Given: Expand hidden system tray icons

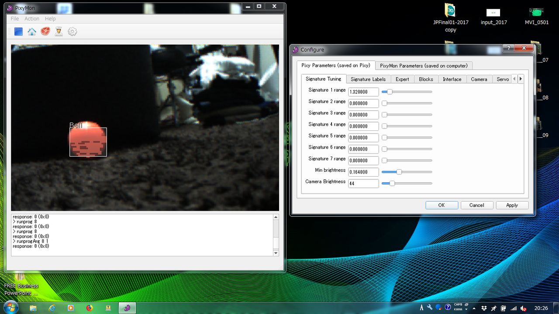Looking at the screenshot, I should [474, 308].
